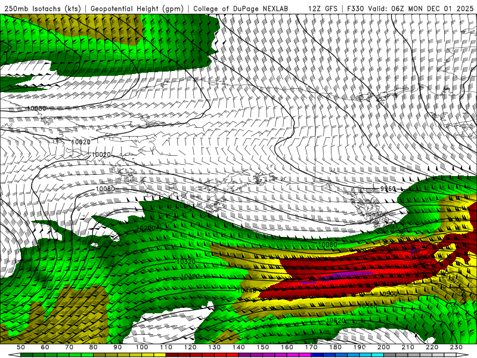The width and height of the screenshot is (477, 358).
Task: Click the 230 label on the color scale
Action: click(456, 347)
